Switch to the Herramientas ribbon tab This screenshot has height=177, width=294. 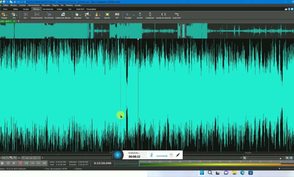click(48, 9)
